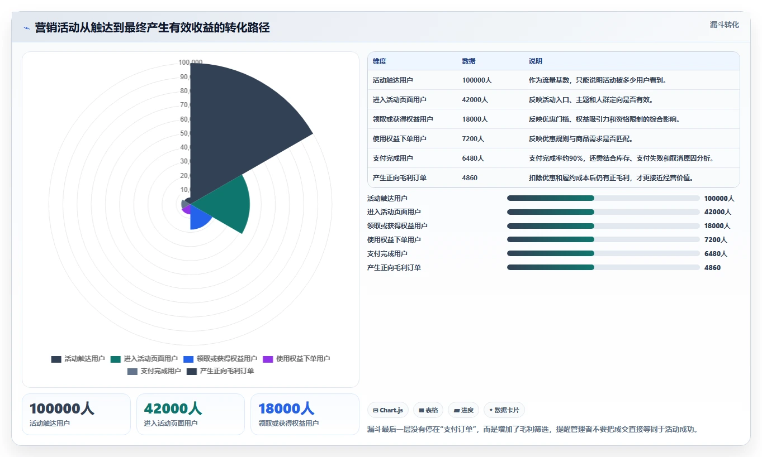This screenshot has width=762, height=457.
Task: Click the 6480人 value beside its progress bar
Action: [x=716, y=254]
